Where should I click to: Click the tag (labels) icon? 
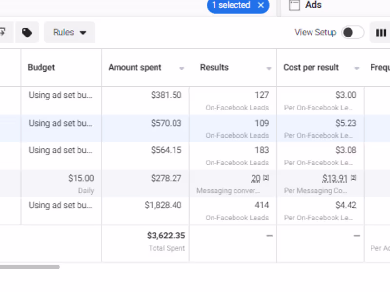[x=27, y=33]
